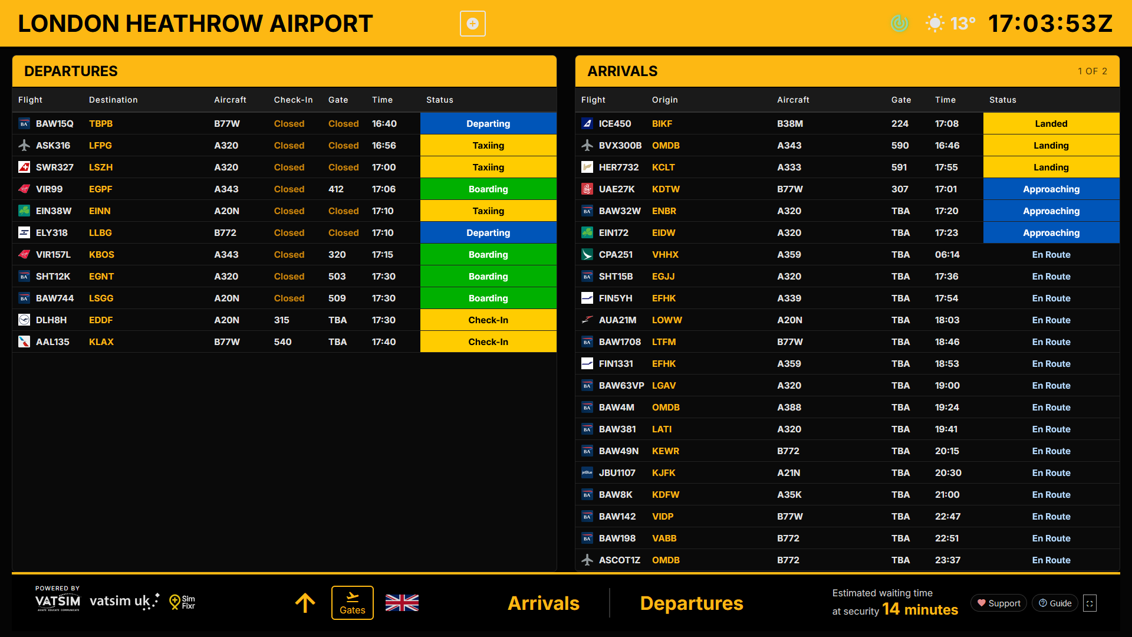The width and height of the screenshot is (1132, 637).
Task: Click the green live-connection indicator icon
Action: click(899, 24)
